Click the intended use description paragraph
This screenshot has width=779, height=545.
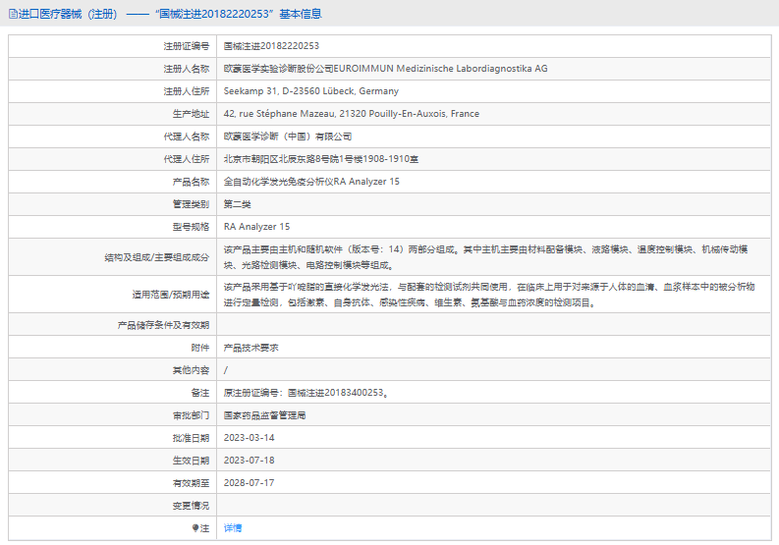pyautogui.click(x=489, y=295)
